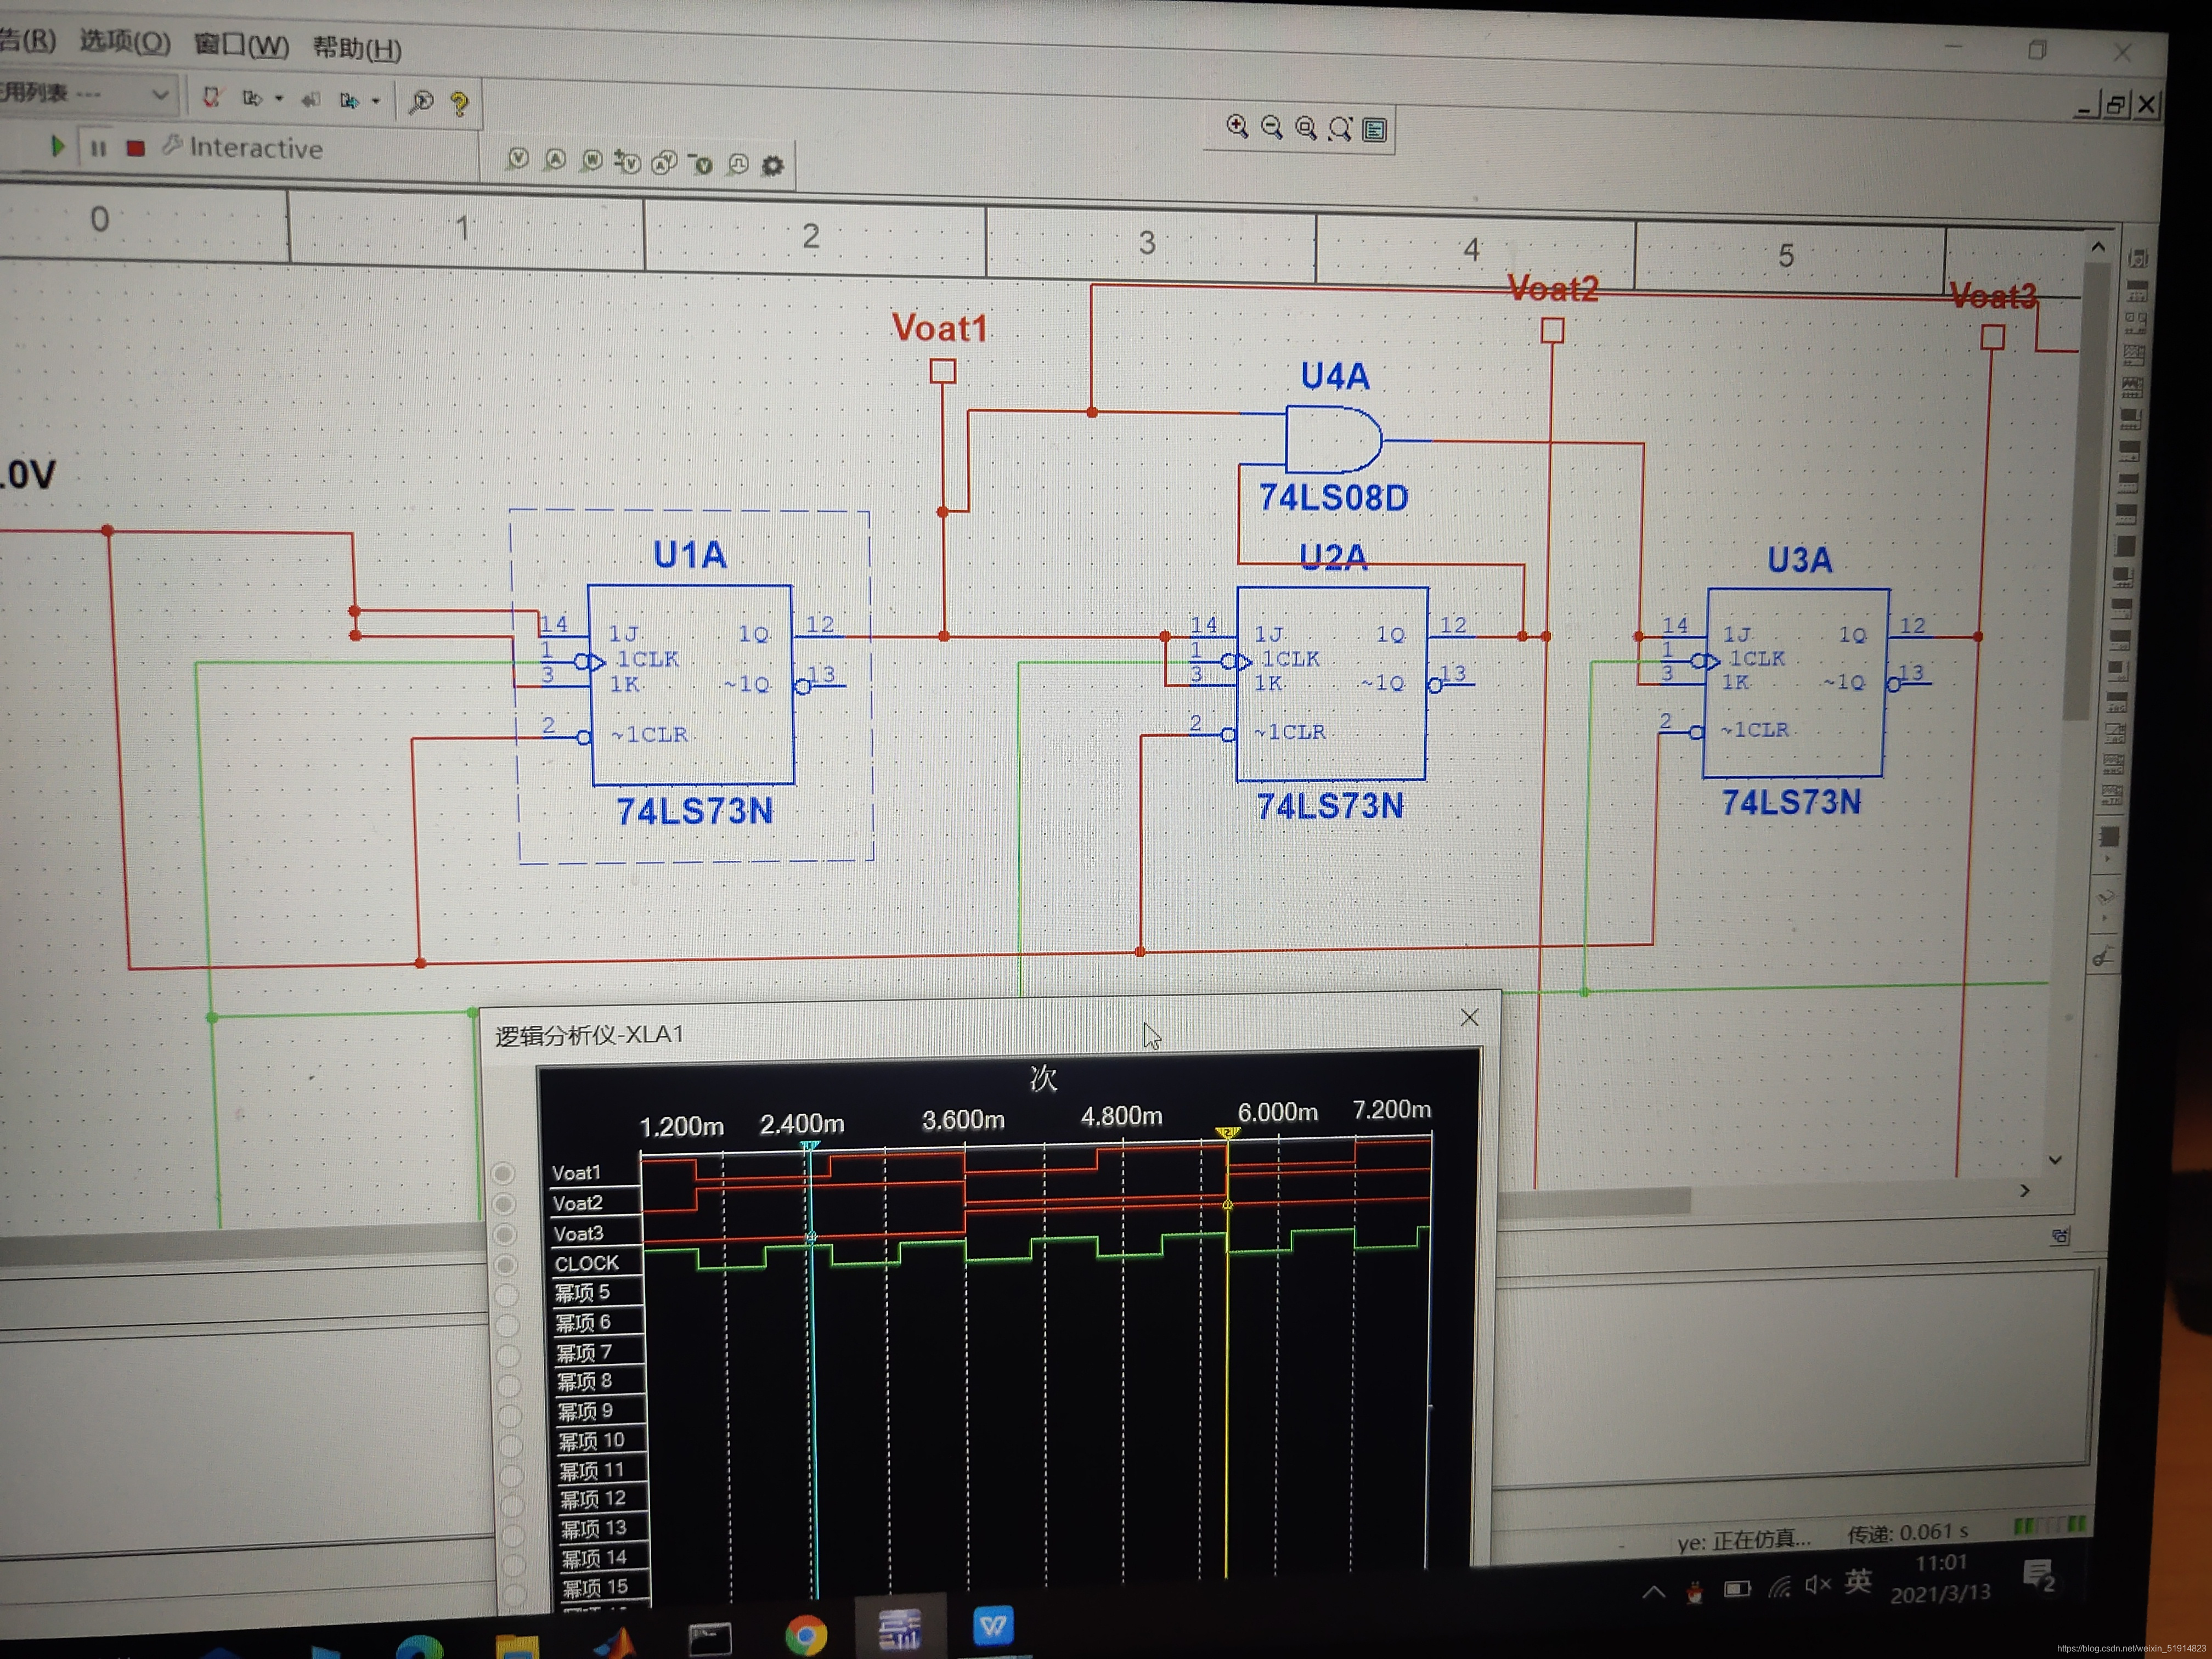Select the 幂项 7 channel radio button
Screen dimensions: 2212x1659
508,1355
